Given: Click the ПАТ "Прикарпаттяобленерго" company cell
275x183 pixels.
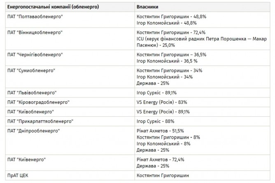Looking at the screenshot, I should click(40, 121).
